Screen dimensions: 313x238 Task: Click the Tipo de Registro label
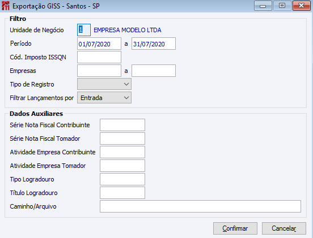[x=32, y=84]
